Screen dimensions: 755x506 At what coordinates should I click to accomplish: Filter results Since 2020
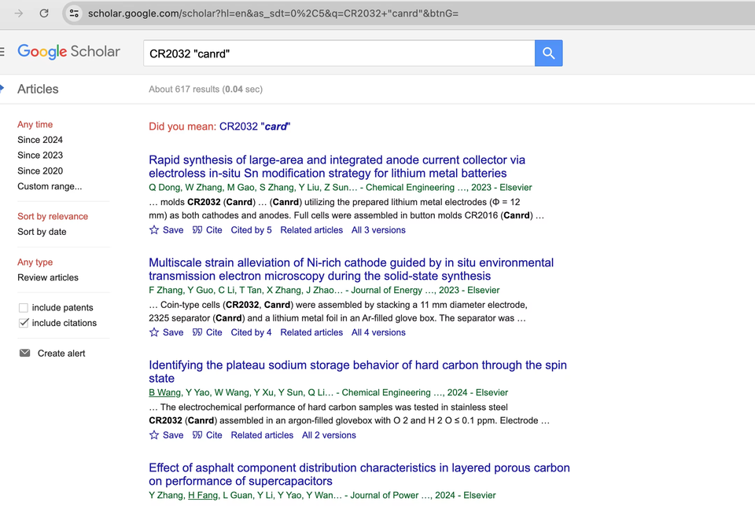[40, 170]
